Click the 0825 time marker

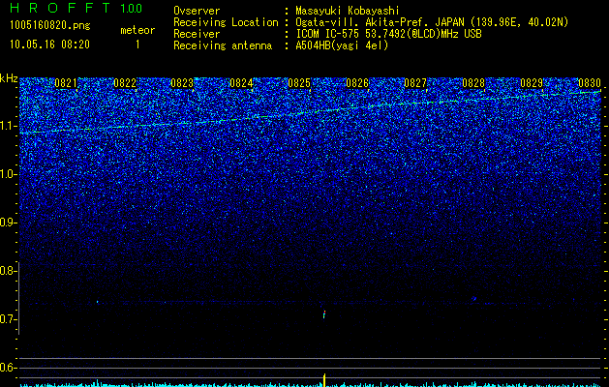pos(299,83)
